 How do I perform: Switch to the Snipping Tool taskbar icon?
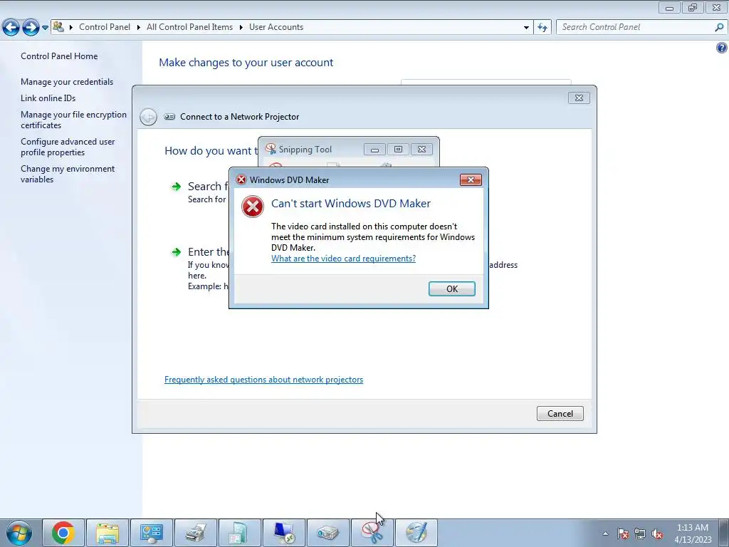[x=372, y=533]
